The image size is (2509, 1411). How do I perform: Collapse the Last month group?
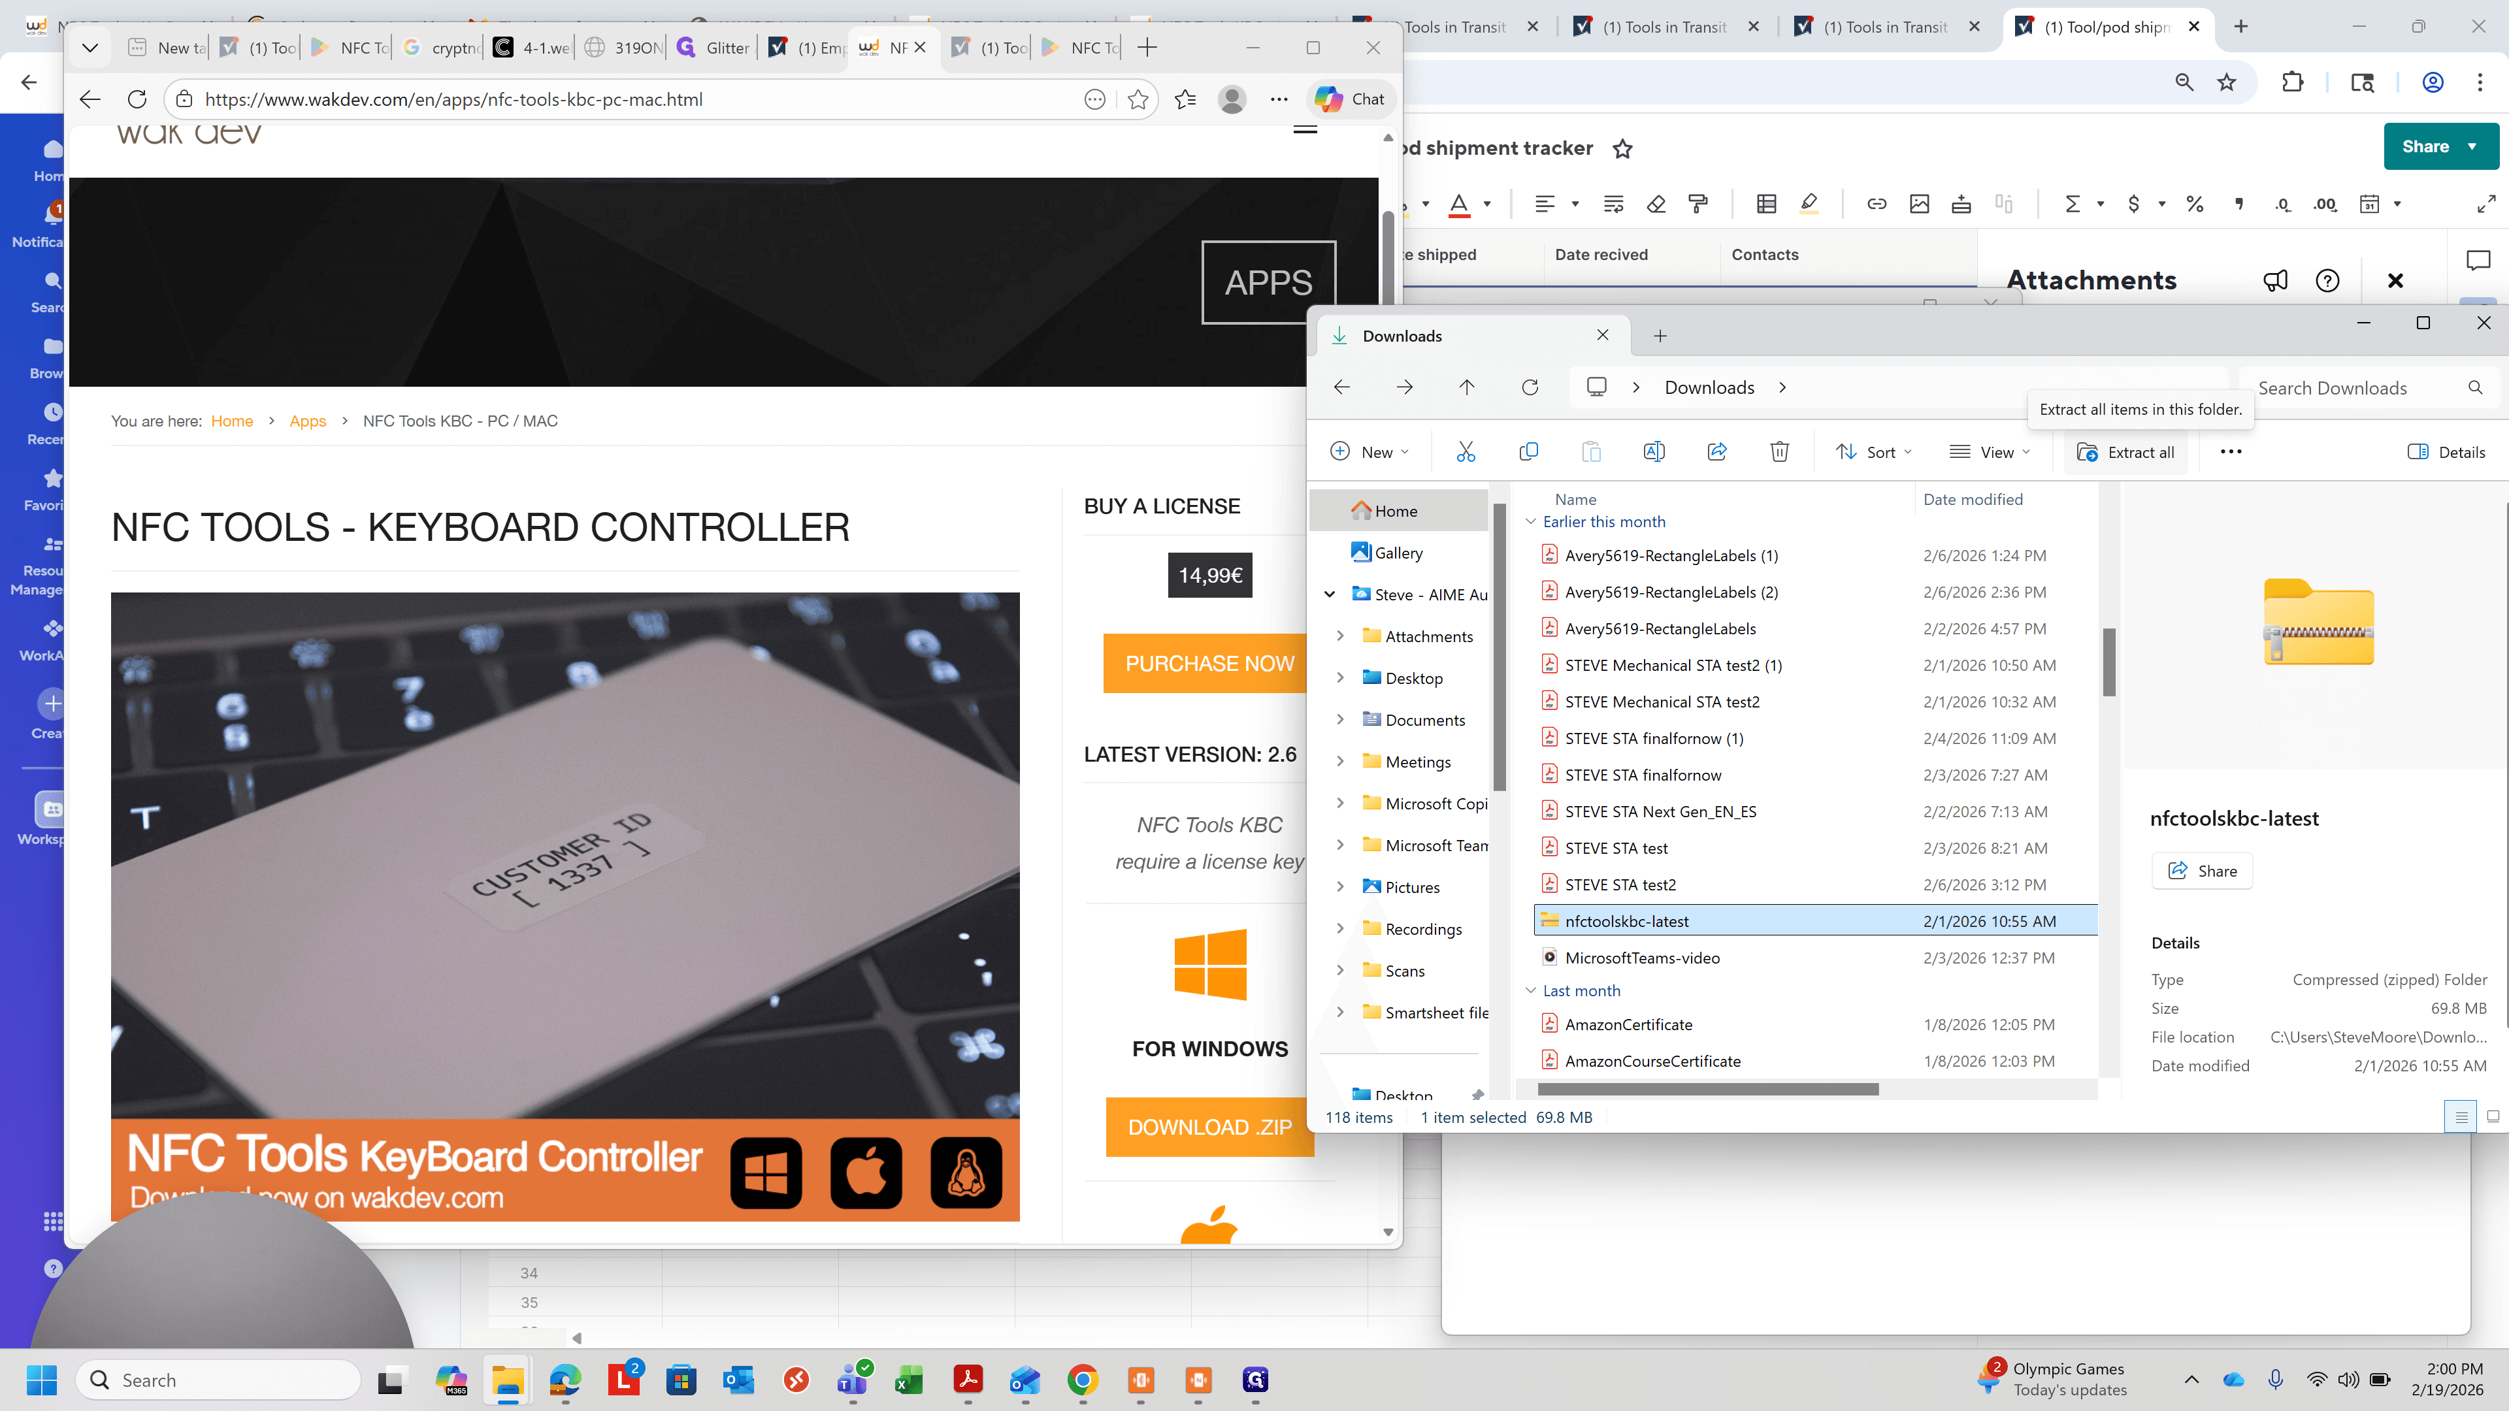pyautogui.click(x=1530, y=990)
